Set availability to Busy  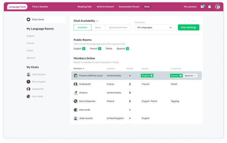98,27
